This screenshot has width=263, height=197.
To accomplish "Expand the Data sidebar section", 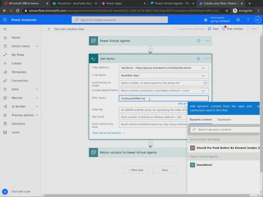I will (x=37, y=89).
